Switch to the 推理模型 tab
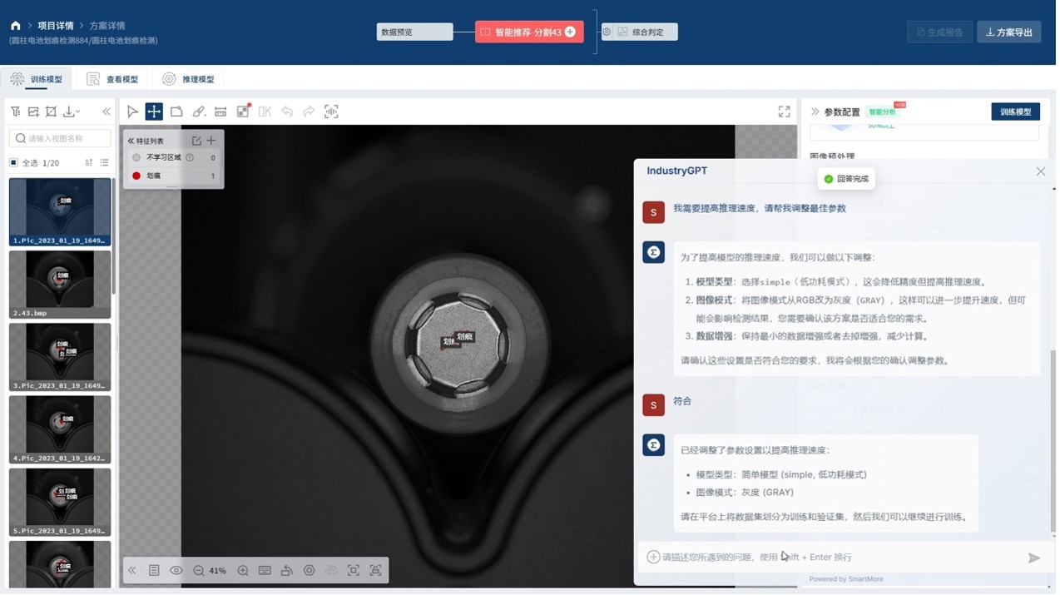Image resolution: width=1060 pixels, height=595 pixels. 188,79
